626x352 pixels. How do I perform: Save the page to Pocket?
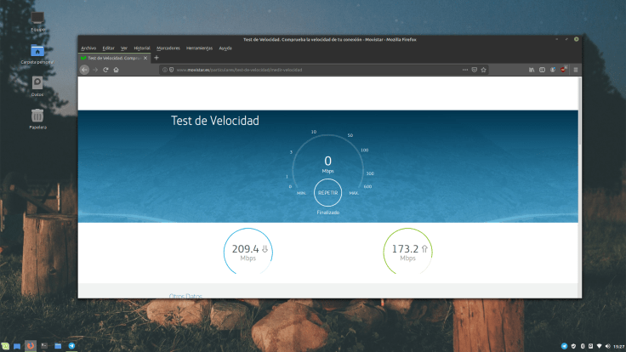pyautogui.click(x=475, y=70)
